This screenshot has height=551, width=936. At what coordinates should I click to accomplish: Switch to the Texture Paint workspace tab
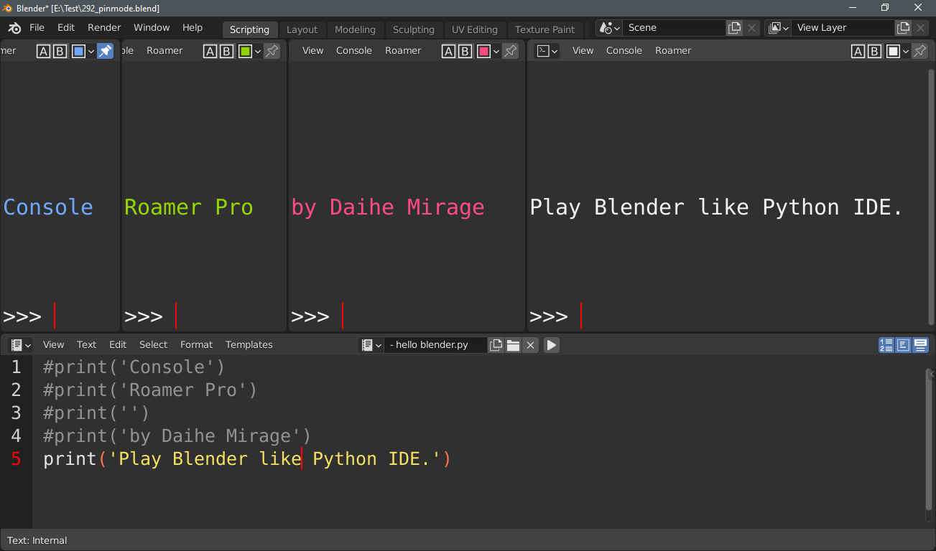pyautogui.click(x=545, y=29)
